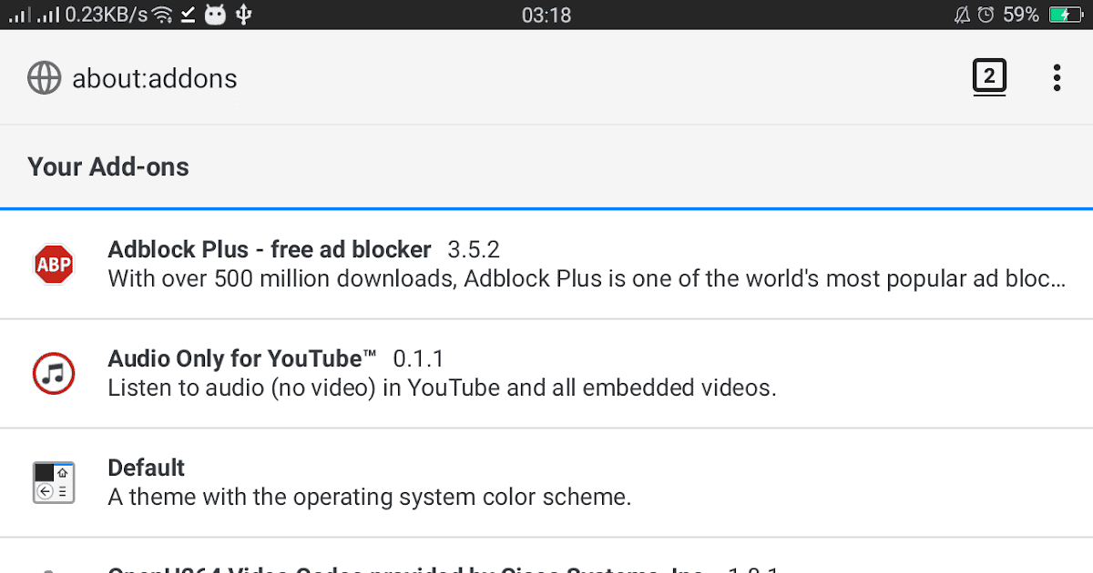
Task: Tap the USB connection status icon
Action: pos(243,15)
